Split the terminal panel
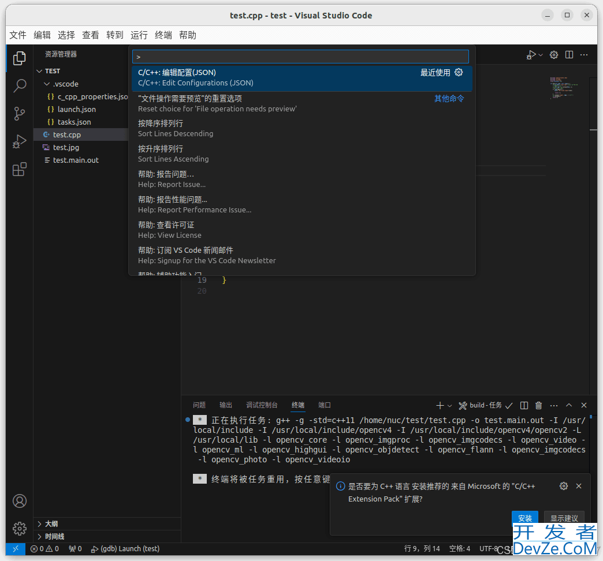Image resolution: width=603 pixels, height=561 pixels. point(524,405)
